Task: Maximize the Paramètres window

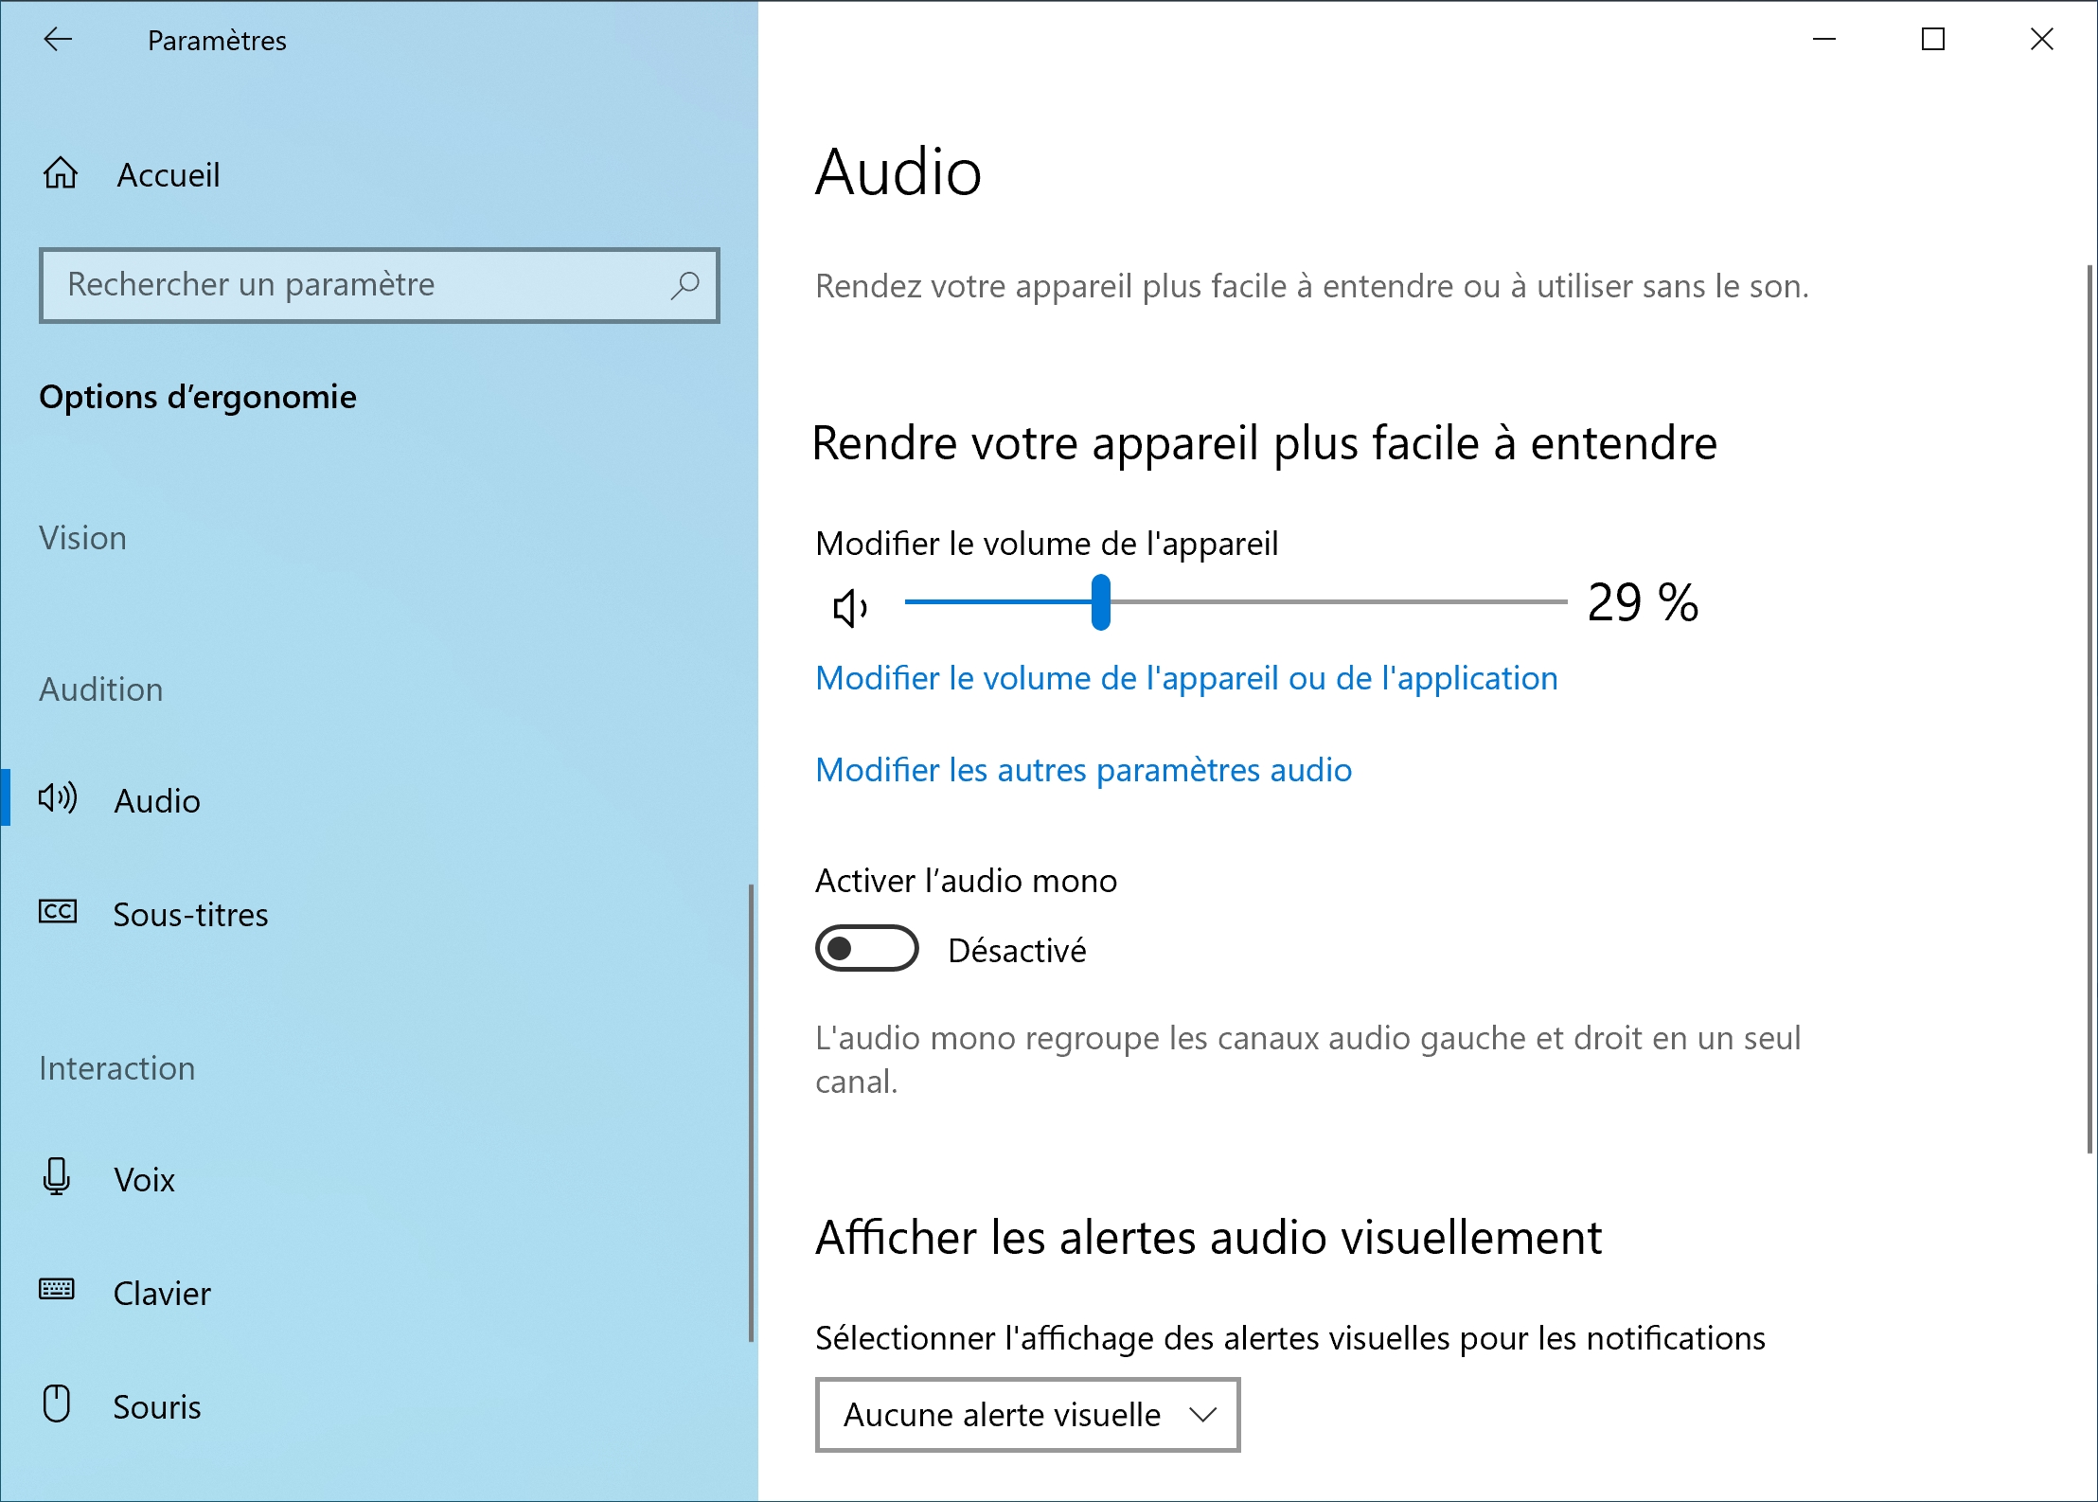Action: coord(1933,39)
